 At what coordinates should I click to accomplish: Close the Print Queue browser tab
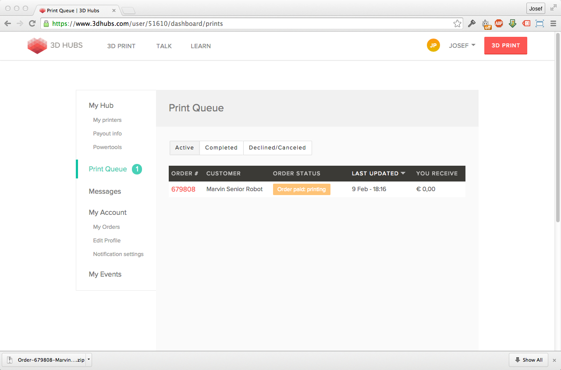pyautogui.click(x=114, y=10)
